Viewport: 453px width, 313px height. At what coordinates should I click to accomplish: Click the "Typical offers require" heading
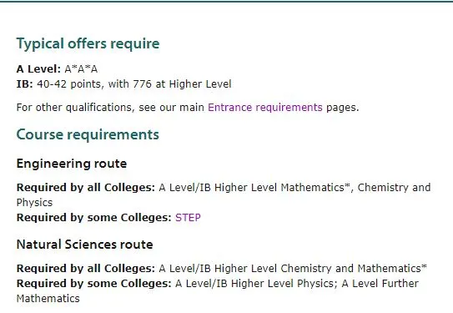tap(88, 43)
